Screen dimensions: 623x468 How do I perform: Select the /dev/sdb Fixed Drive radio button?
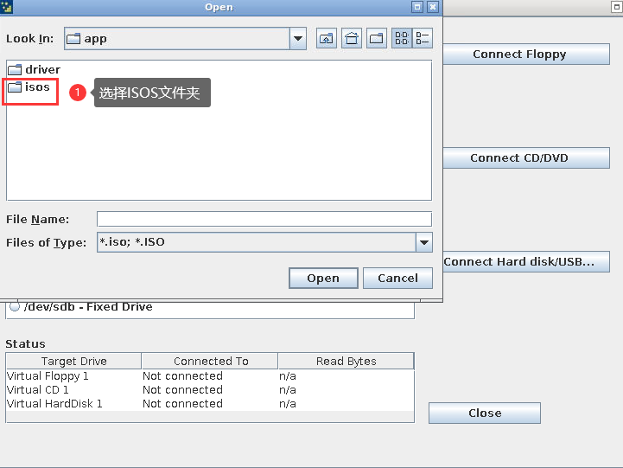point(14,307)
